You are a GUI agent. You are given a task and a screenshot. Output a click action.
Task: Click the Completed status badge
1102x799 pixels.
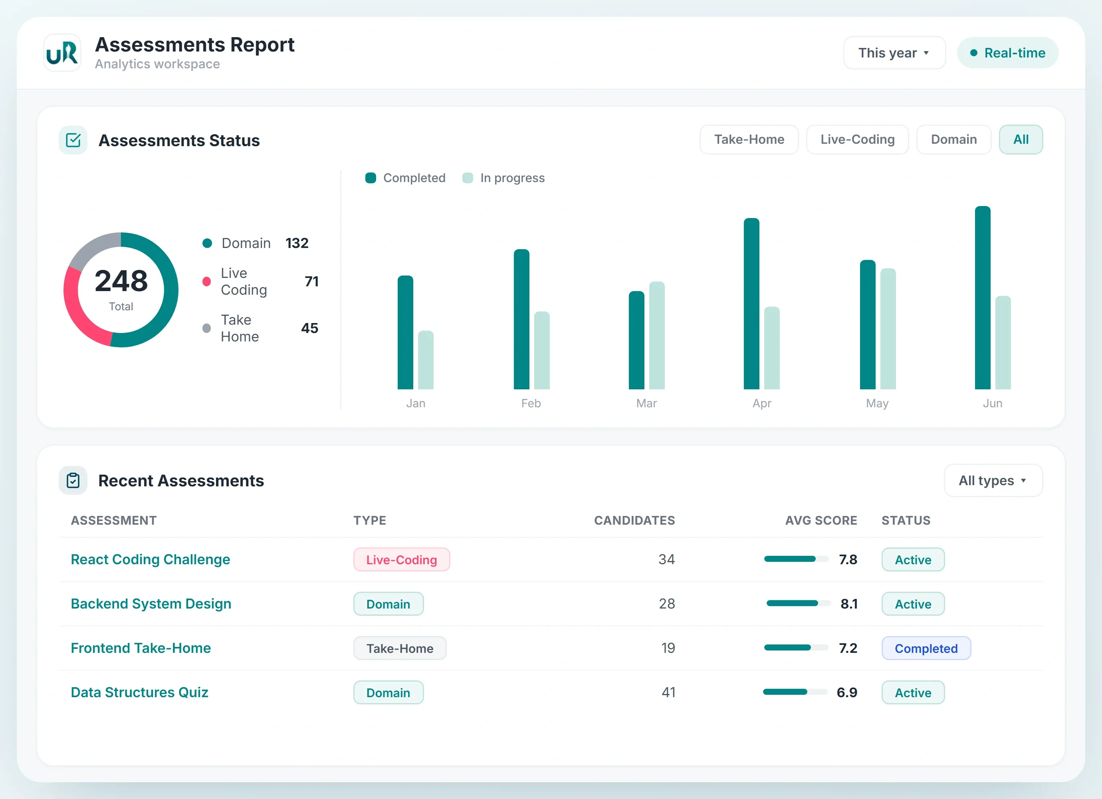pyautogui.click(x=926, y=648)
